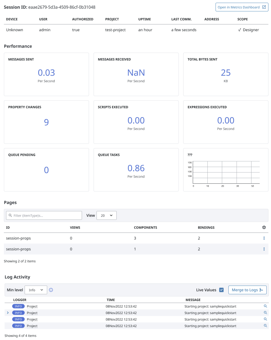This screenshot has height=340, width=271.
Task: Open the Min level dropdown set to Info
Action: point(36,290)
